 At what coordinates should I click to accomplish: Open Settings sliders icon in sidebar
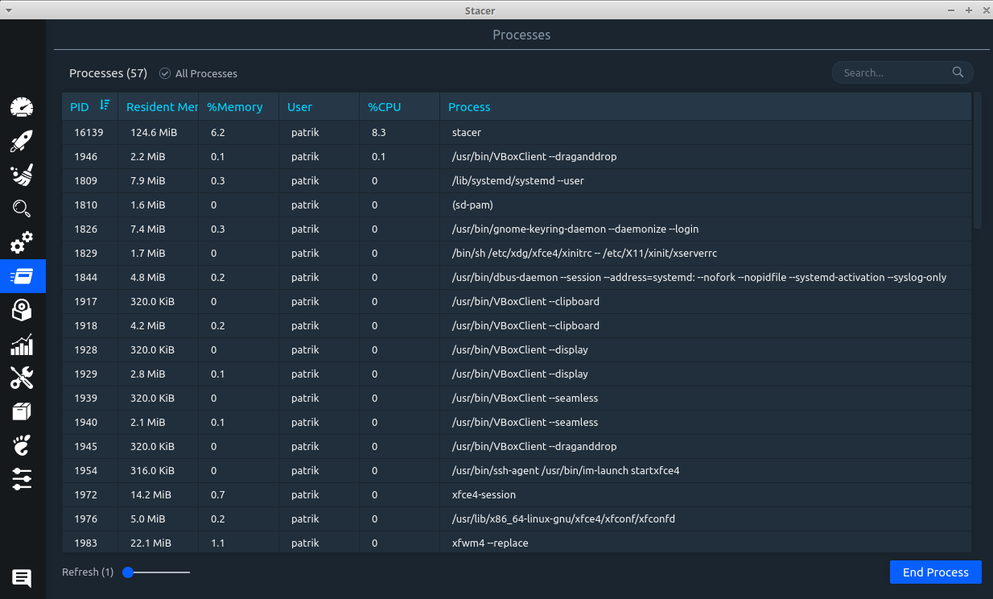click(x=22, y=479)
